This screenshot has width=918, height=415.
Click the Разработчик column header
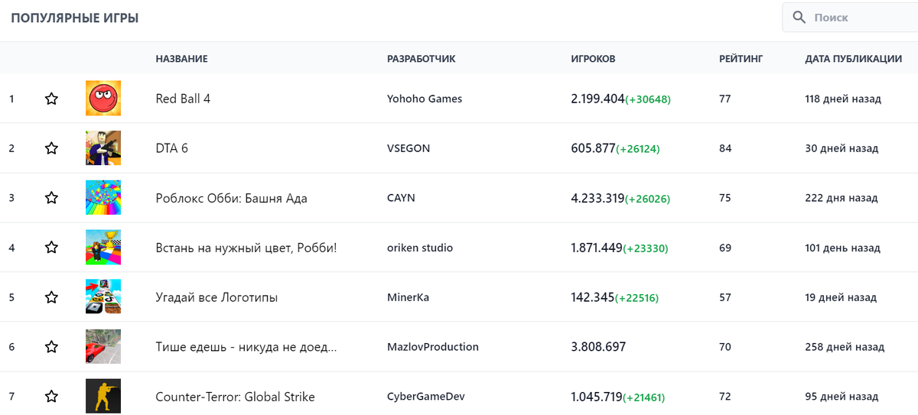point(422,59)
